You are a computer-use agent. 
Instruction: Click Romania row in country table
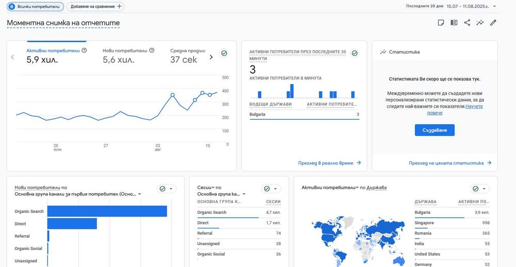click(x=452, y=233)
